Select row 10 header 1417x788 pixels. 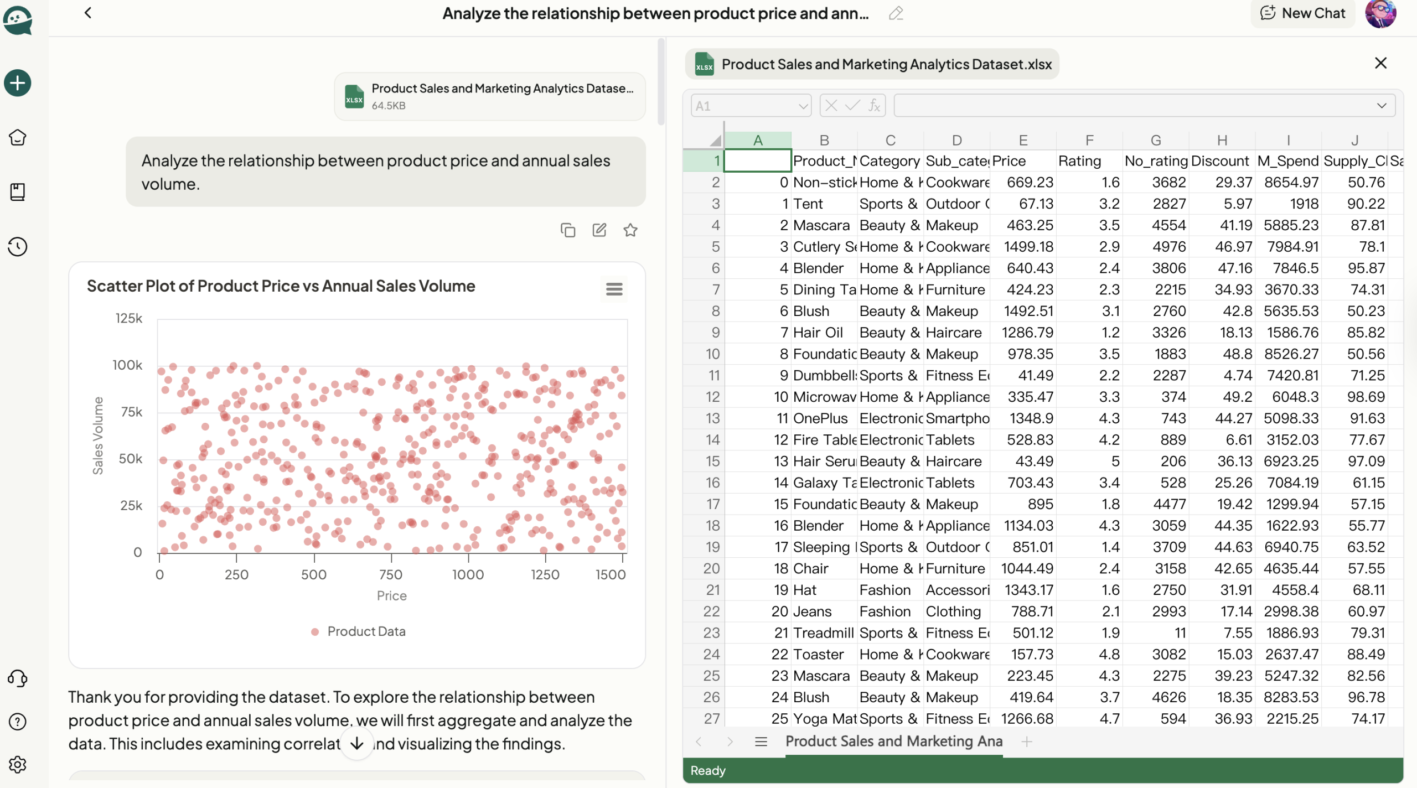pyautogui.click(x=704, y=354)
